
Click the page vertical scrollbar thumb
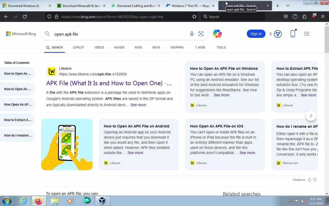[327, 39]
